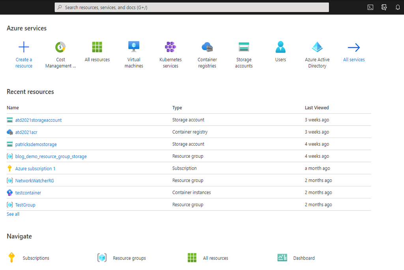Click the Create a resource label
Image resolution: width=404 pixels, height=270 pixels.
24,63
